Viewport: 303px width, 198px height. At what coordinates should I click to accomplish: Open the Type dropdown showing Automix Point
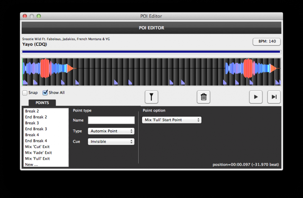click(111, 131)
